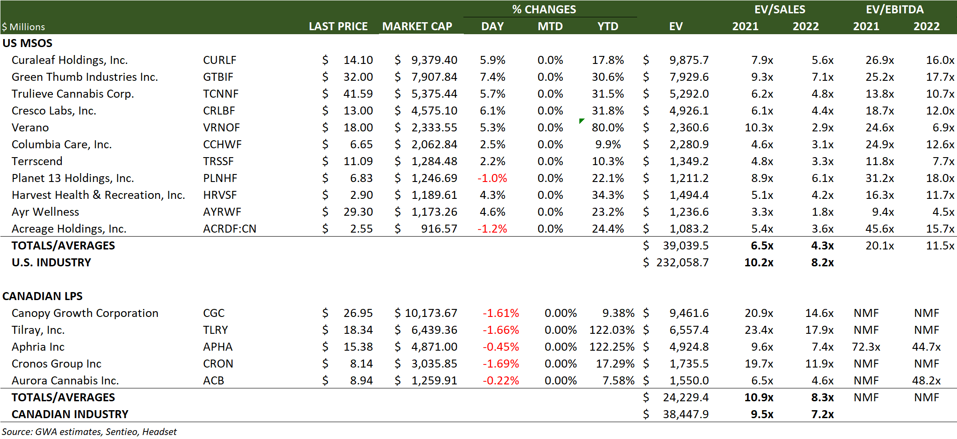Click the EV/SALES header label
This screenshot has height=439, width=957.
click(780, 9)
